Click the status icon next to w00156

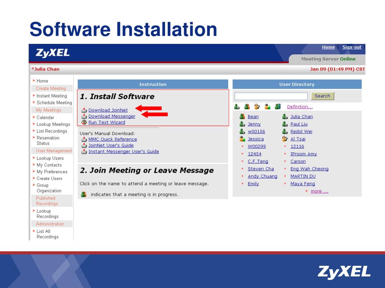[x=243, y=132]
